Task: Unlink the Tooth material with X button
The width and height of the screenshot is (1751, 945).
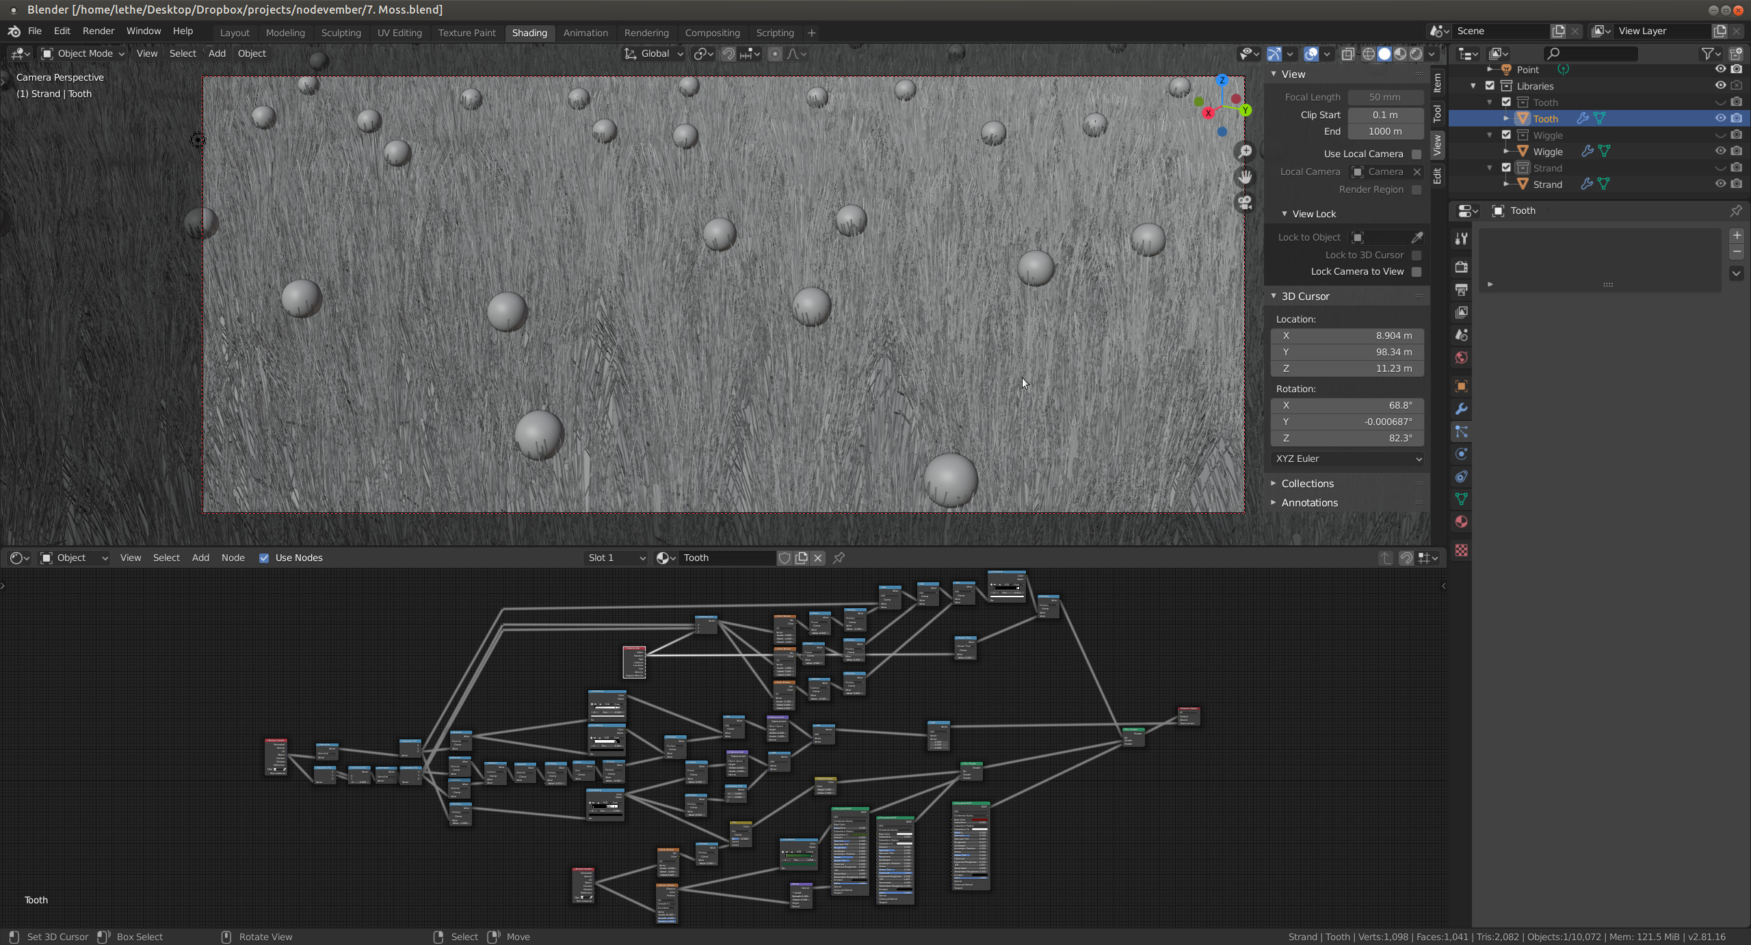Action: click(817, 558)
